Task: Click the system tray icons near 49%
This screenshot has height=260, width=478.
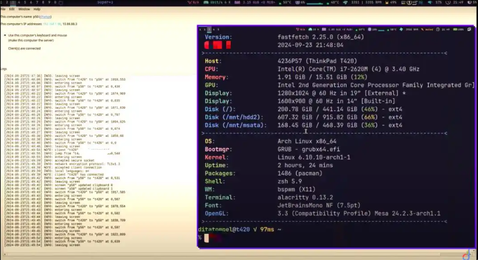Action: (x=413, y=2)
